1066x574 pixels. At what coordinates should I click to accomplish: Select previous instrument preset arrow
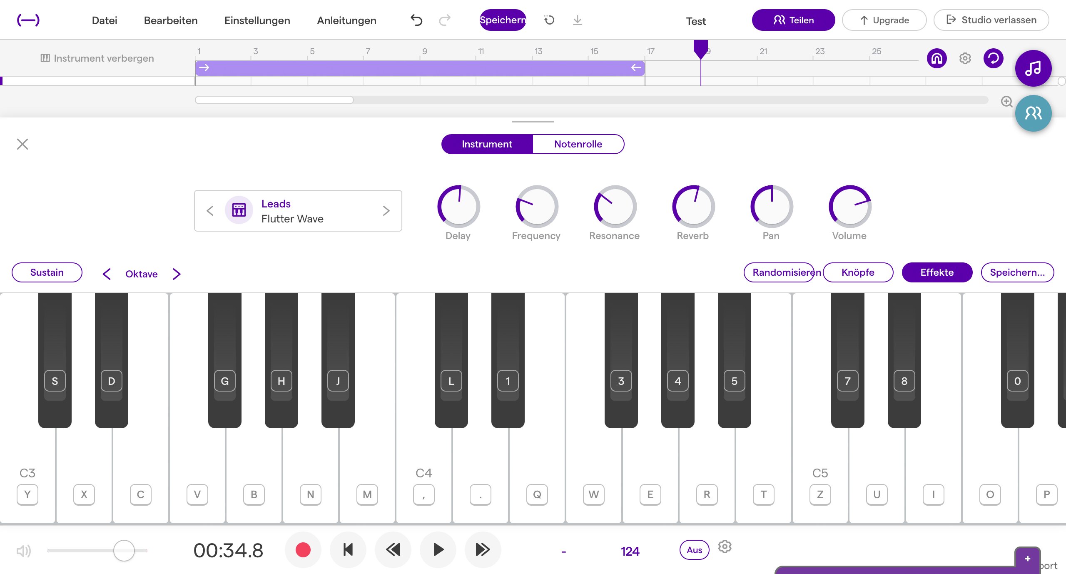(210, 211)
